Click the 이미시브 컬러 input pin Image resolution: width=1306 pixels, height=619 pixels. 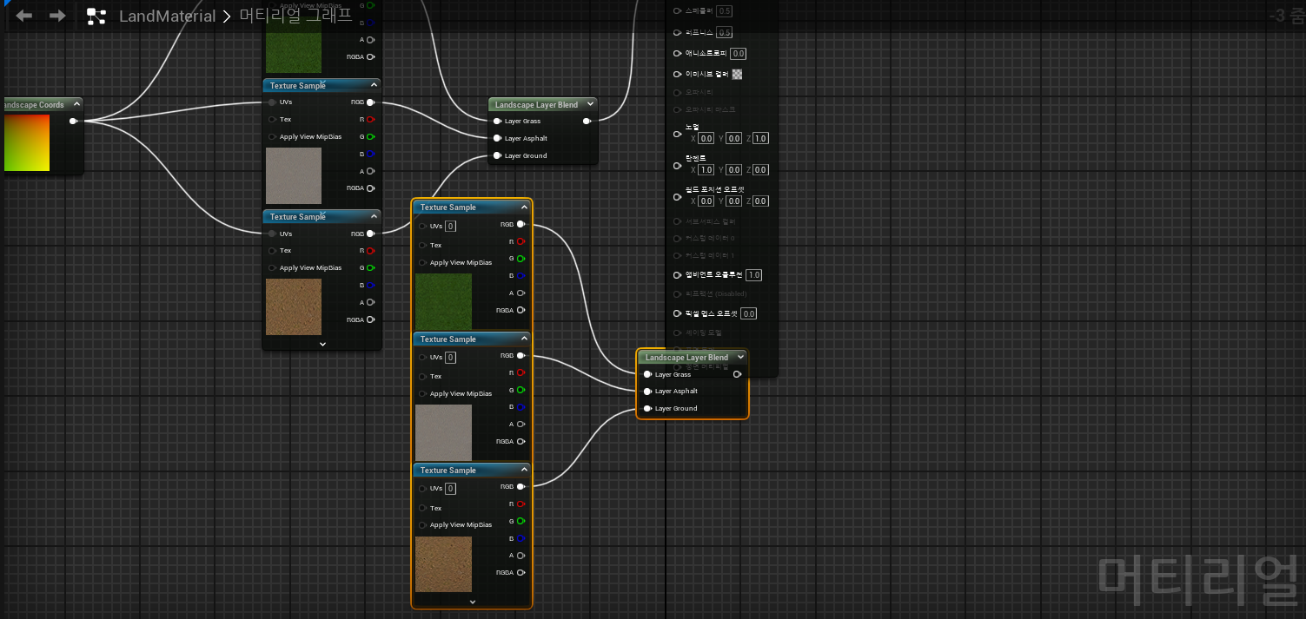click(x=678, y=75)
